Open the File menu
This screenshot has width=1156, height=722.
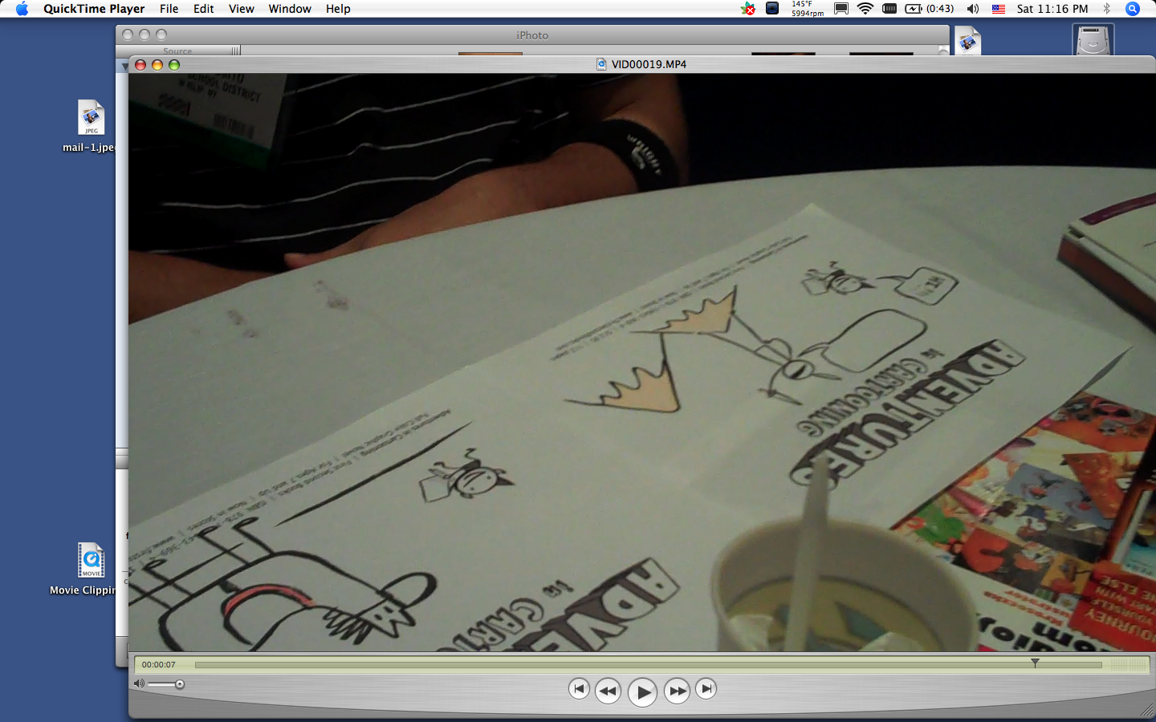pos(169,9)
